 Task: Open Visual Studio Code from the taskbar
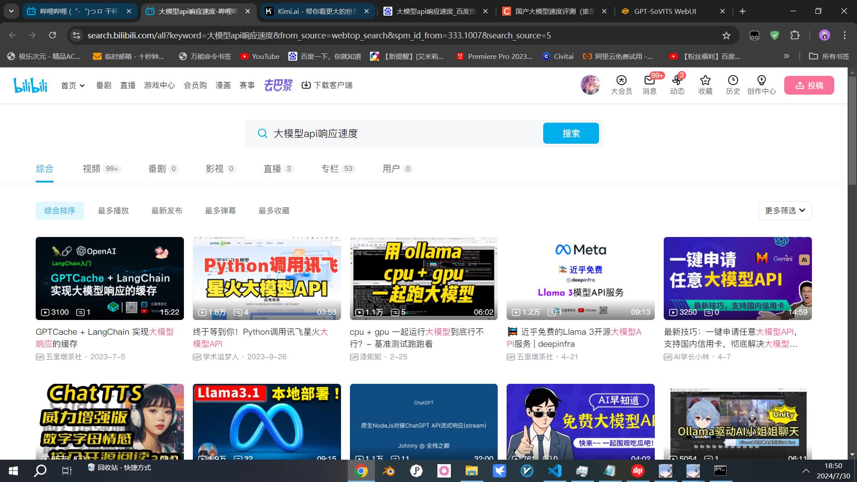click(x=554, y=471)
